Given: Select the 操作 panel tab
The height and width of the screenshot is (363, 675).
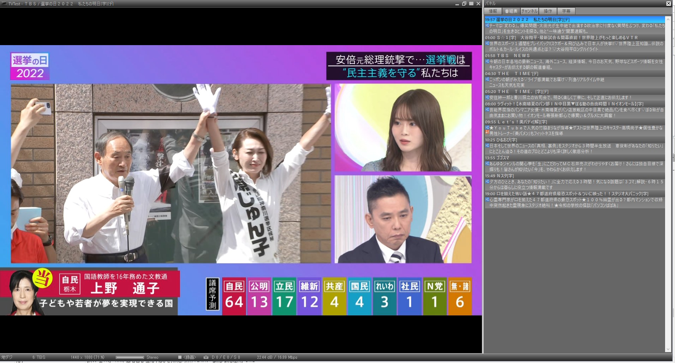Looking at the screenshot, I should click(x=548, y=11).
